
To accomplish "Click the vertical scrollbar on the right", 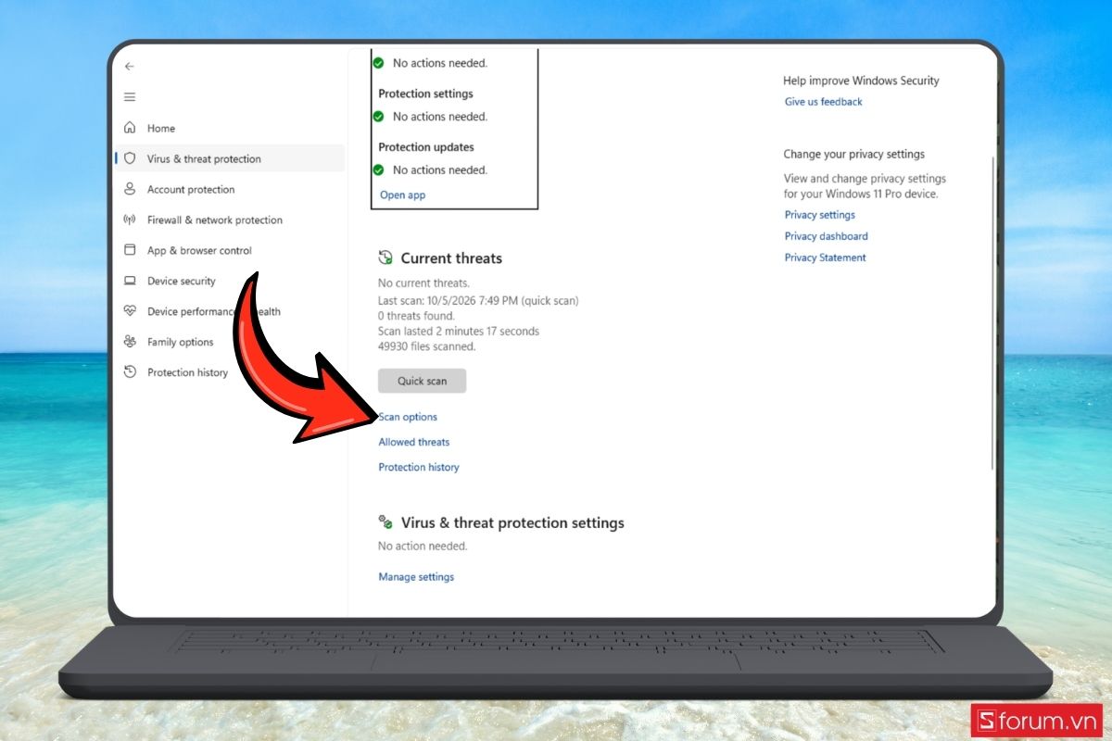I will (992, 312).
